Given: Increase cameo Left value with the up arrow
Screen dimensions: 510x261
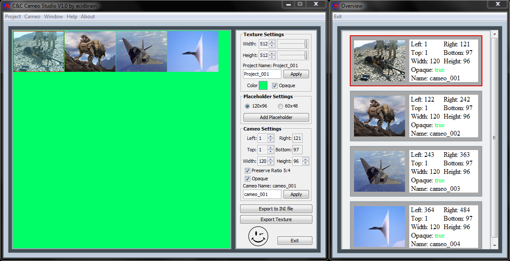Looking at the screenshot, I should pyautogui.click(x=270, y=136).
